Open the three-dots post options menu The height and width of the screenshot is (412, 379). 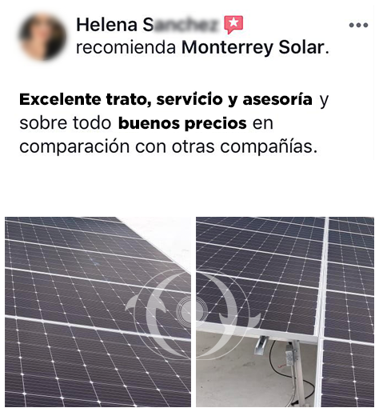358,25
